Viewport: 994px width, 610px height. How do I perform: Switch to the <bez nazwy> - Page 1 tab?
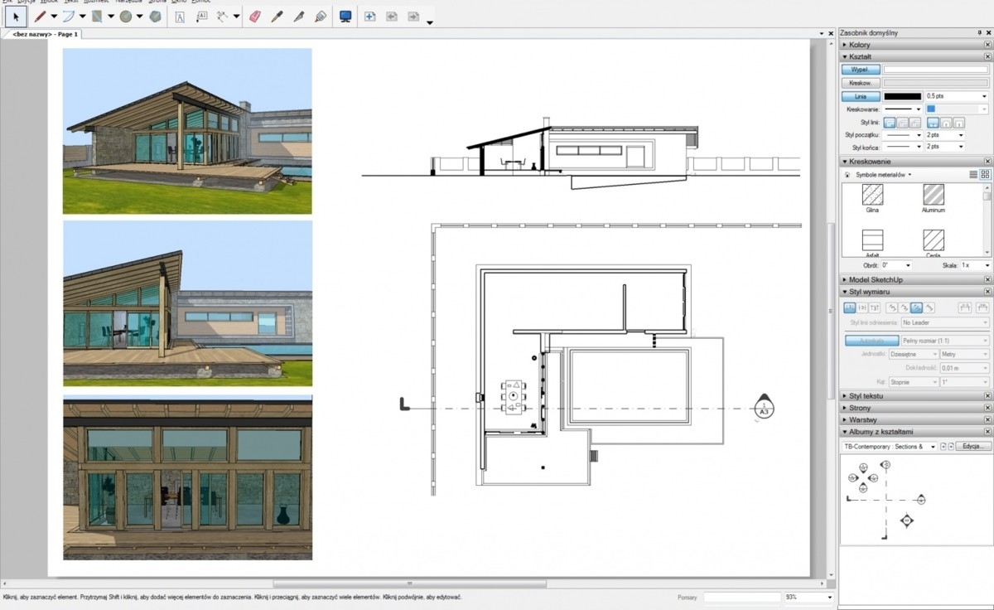click(x=45, y=34)
